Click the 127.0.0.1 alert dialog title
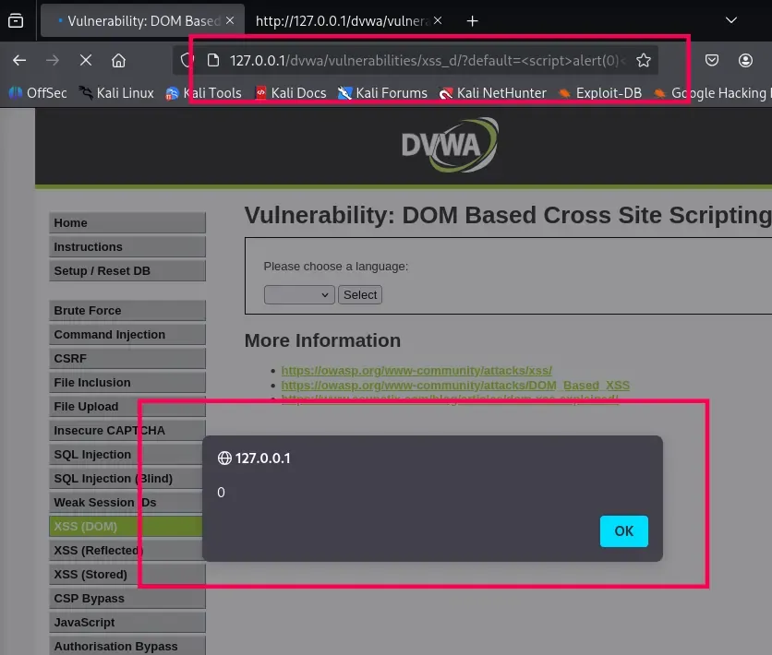 pyautogui.click(x=263, y=458)
